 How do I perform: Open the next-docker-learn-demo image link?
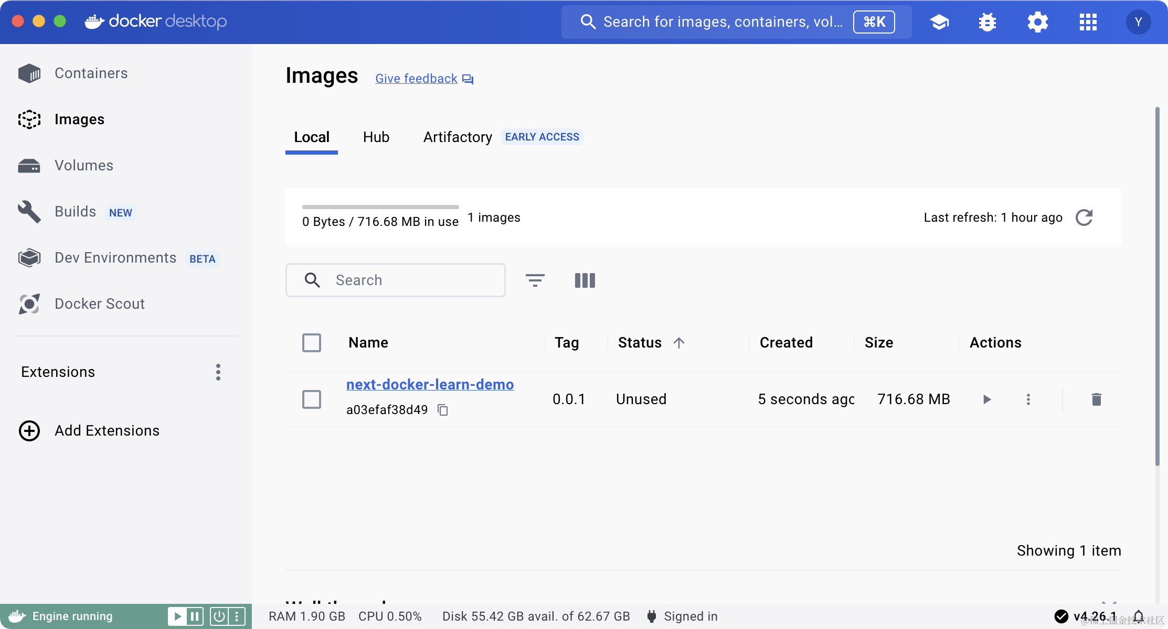click(430, 385)
